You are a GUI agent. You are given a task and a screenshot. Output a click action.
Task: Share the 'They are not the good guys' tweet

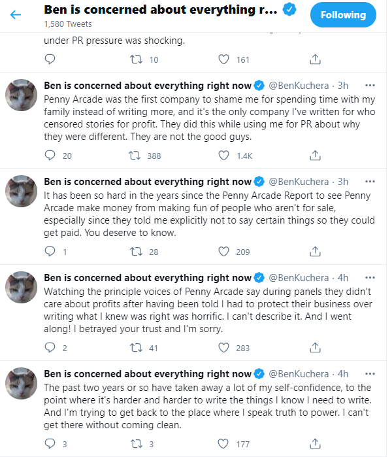tap(315, 156)
